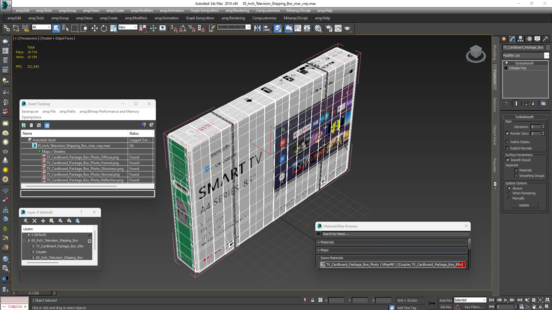This screenshot has width=552, height=310.
Task: Open the View reference coordinate dropdown
Action: pos(128,27)
